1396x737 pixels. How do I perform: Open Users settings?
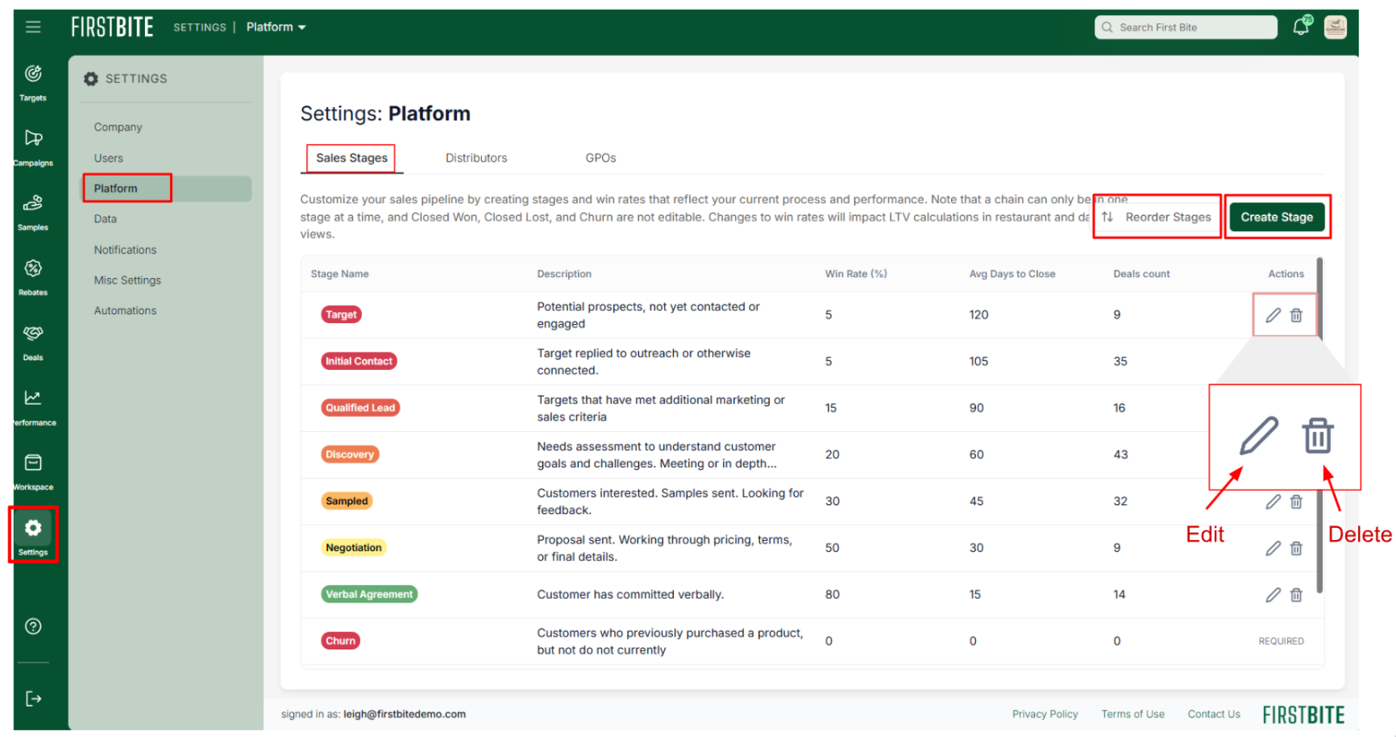tap(108, 158)
